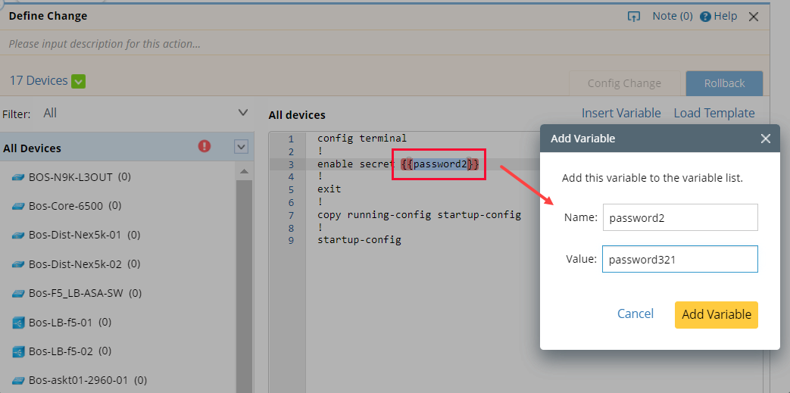
Task: Click the variable Name input field
Action: 679,217
